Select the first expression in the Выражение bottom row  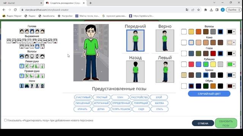[22, 46]
